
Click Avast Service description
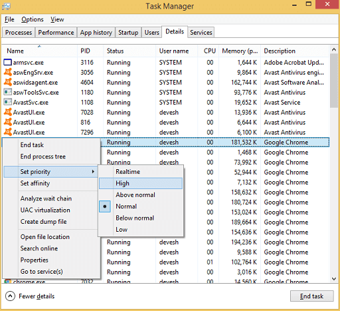click(282, 102)
